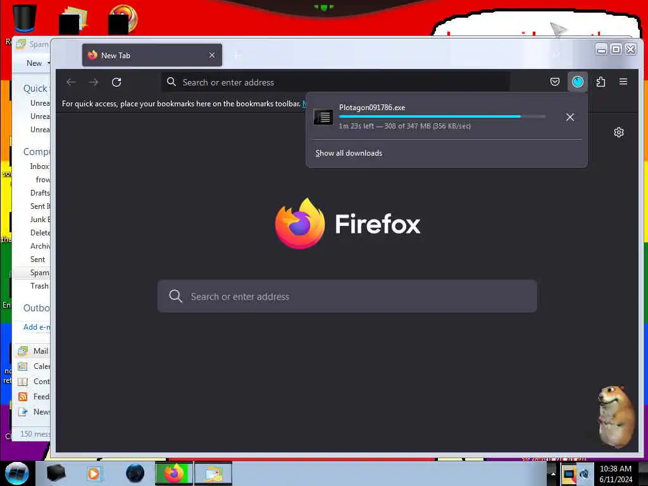Click the Plotagon091786.exe file icon
648x486 pixels.
[x=323, y=117]
